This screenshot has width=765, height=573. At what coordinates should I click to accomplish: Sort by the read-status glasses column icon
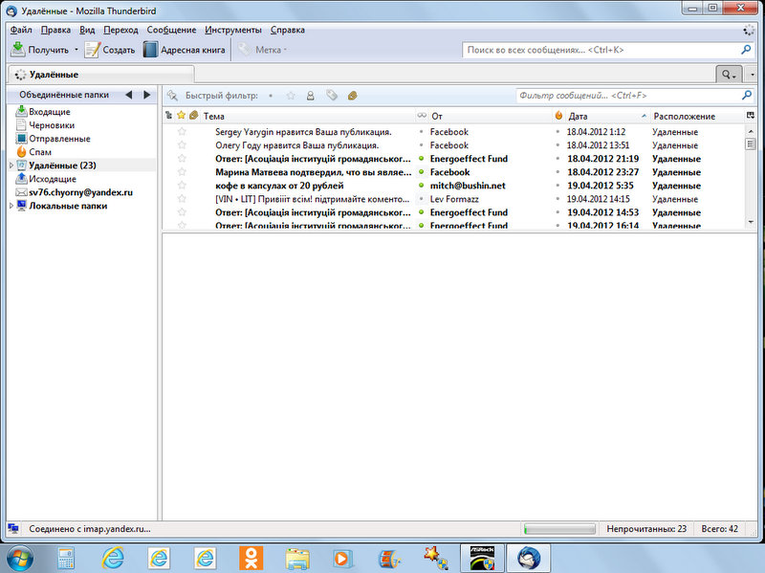click(422, 116)
